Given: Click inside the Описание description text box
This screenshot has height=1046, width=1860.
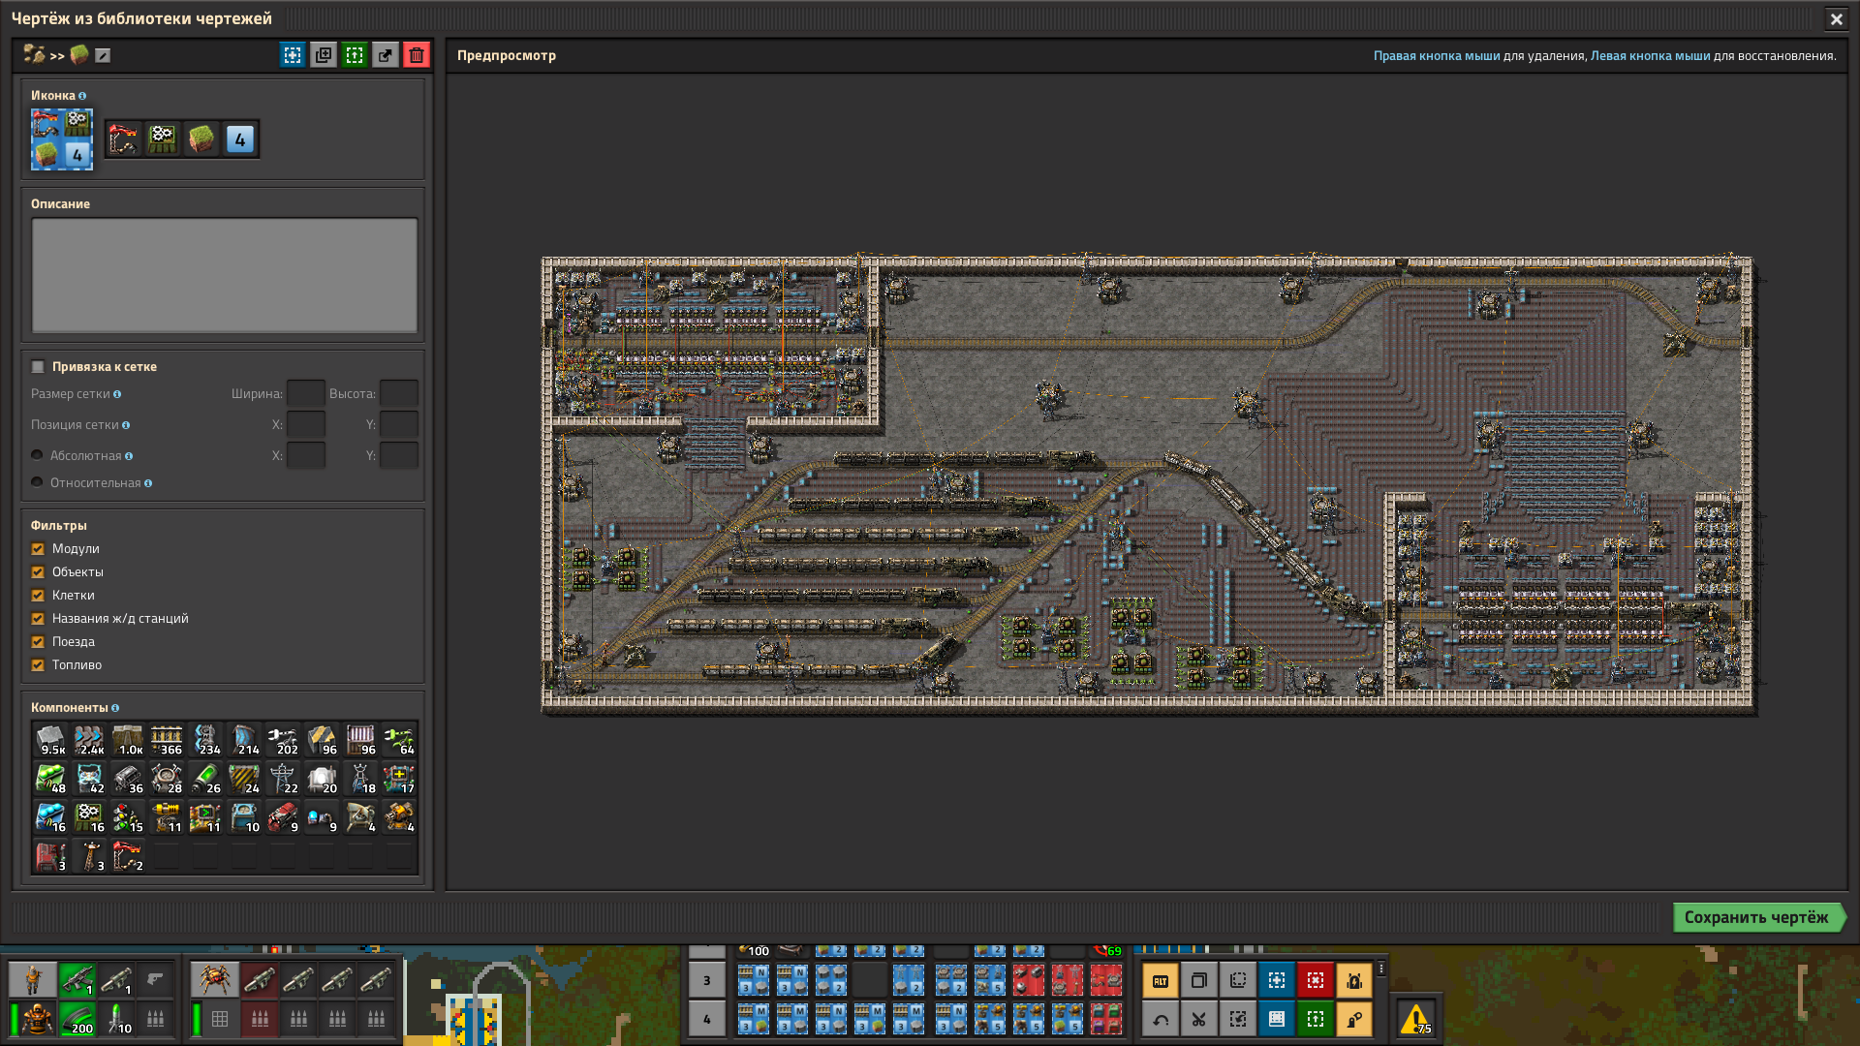Looking at the screenshot, I should tap(225, 275).
